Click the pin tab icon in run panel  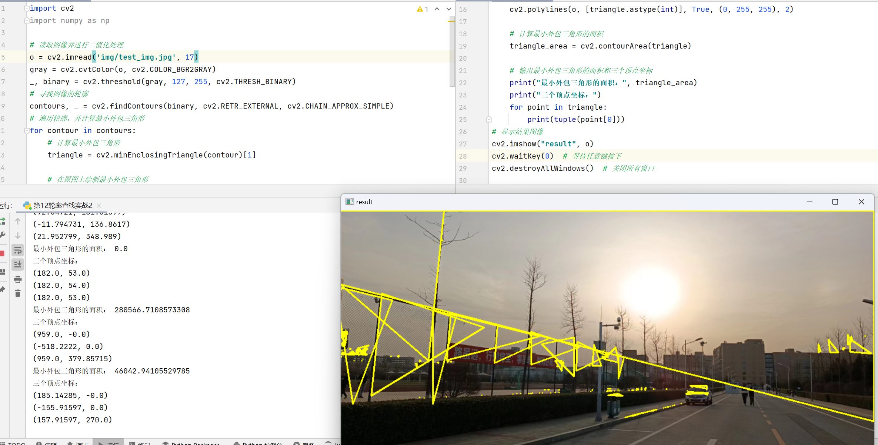click(x=3, y=289)
